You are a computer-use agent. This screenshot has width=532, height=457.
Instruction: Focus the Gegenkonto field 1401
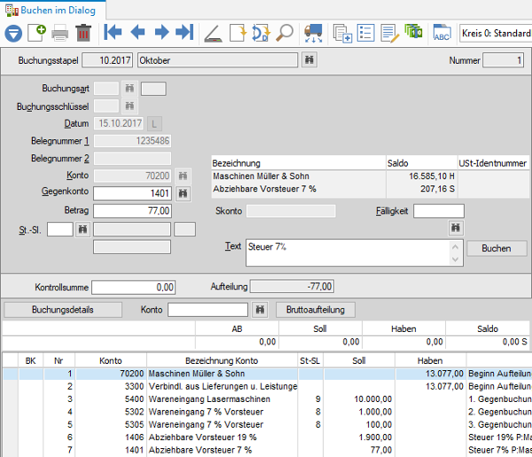point(132,193)
